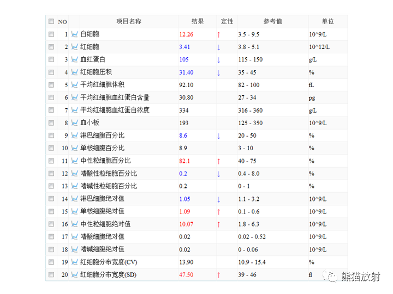Viewport: 393px width, 294px height.
Task: Click the reference range 125 - 350
Action: pos(251,123)
